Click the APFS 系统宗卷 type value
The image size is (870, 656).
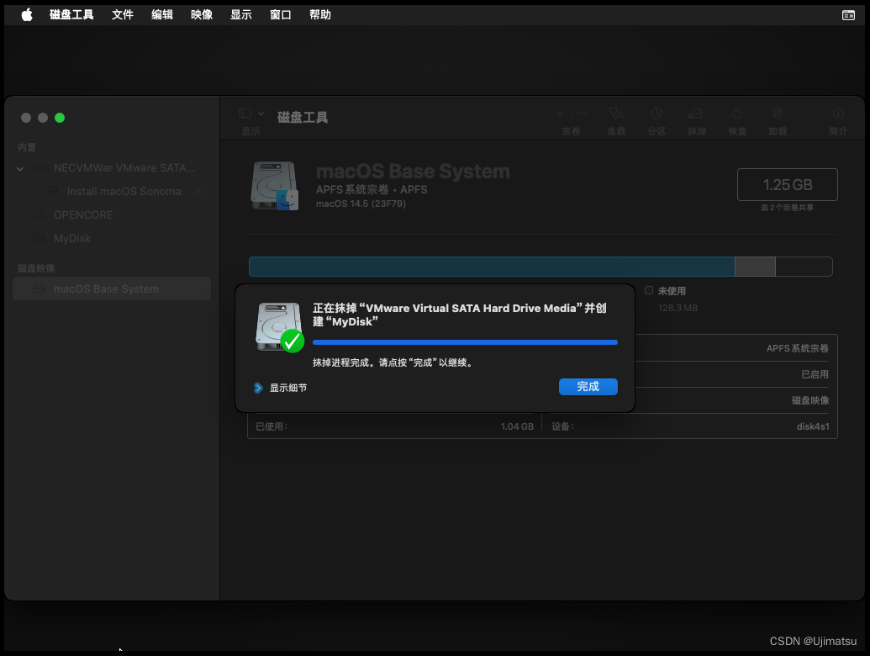(798, 348)
